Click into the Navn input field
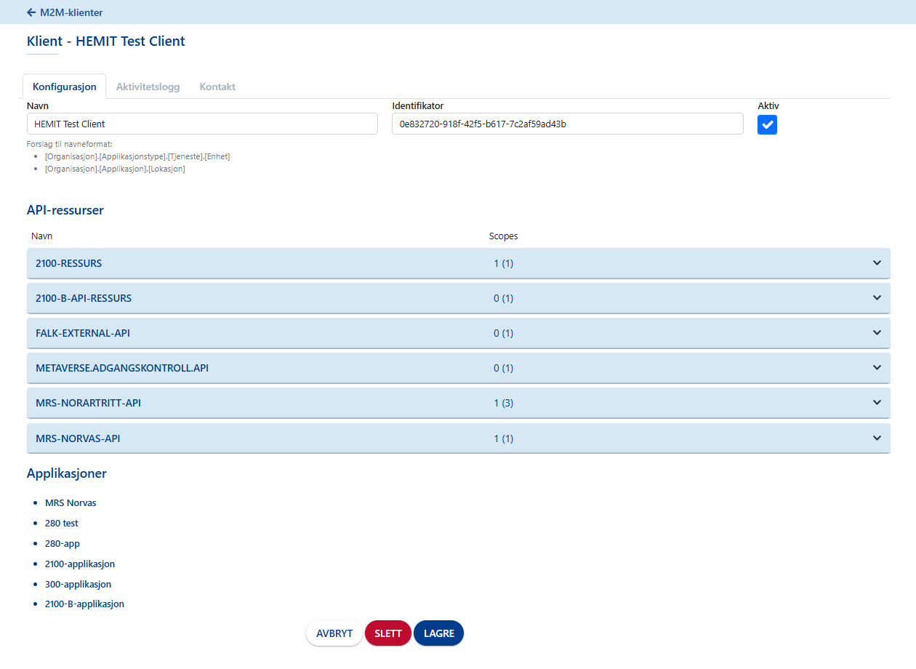The width and height of the screenshot is (916, 669). tap(202, 124)
